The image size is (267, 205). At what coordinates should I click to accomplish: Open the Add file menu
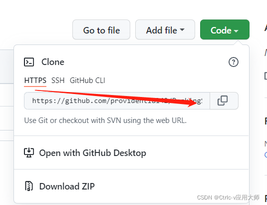tap(165, 29)
